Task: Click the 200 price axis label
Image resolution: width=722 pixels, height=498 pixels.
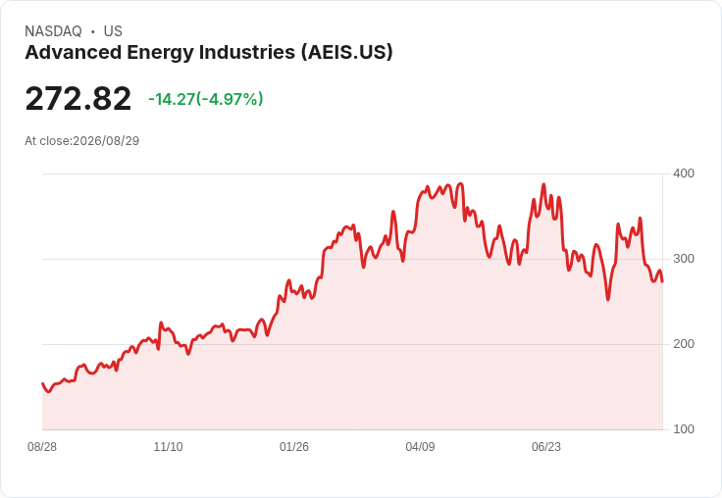Action: point(684,344)
